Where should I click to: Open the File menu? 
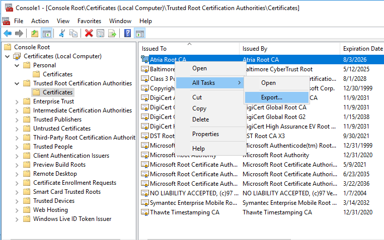[x=19, y=21]
